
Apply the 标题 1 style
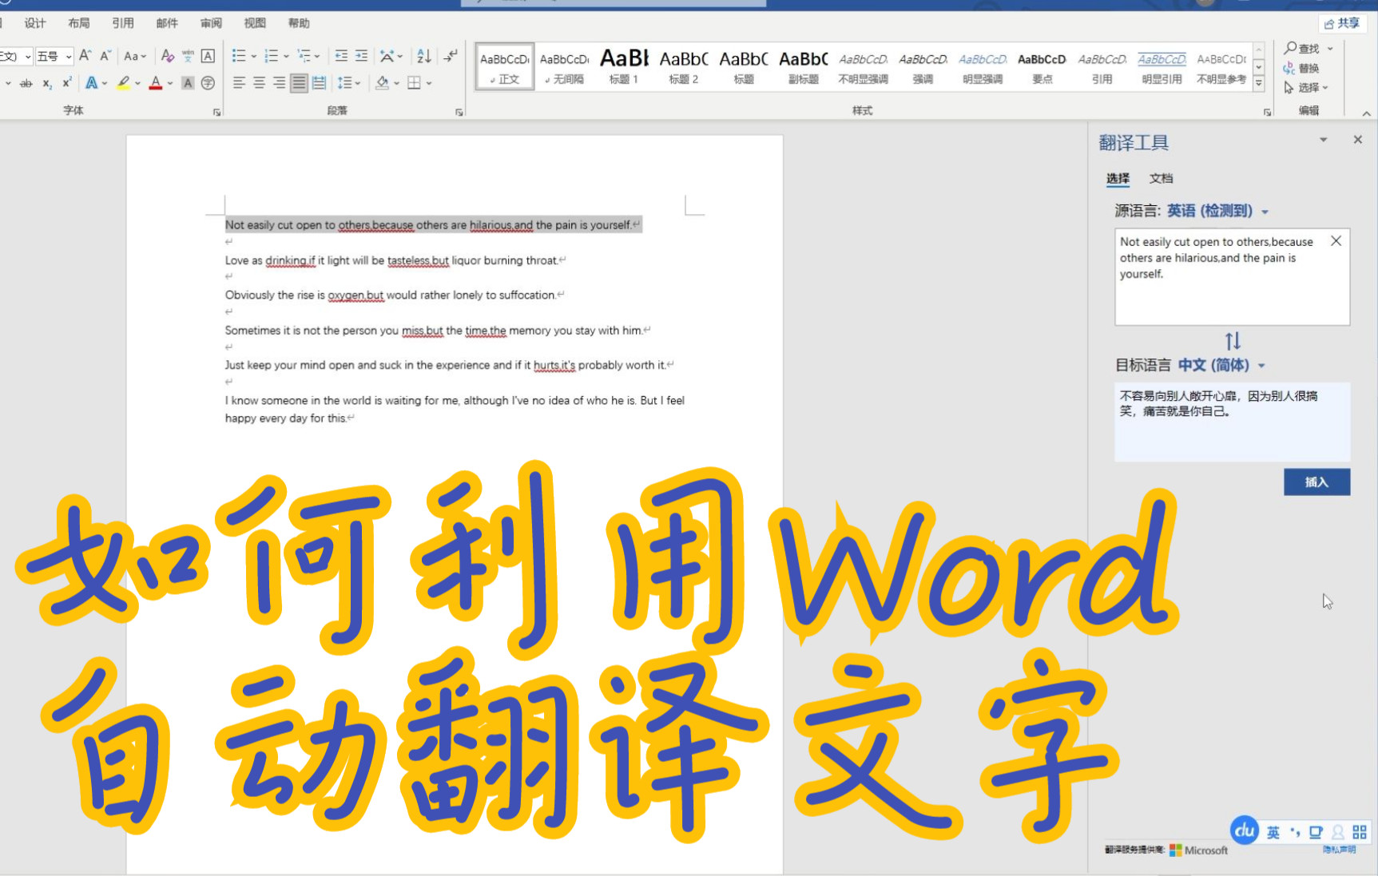(624, 66)
